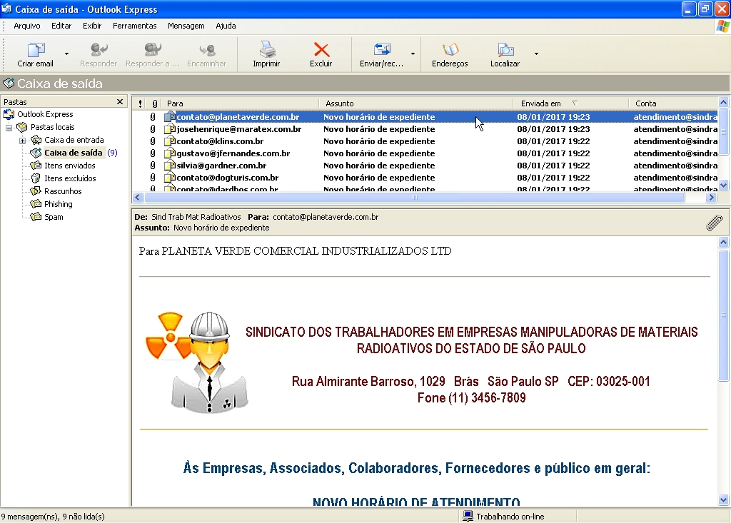Click the Responder toolbar icon

[x=99, y=49]
